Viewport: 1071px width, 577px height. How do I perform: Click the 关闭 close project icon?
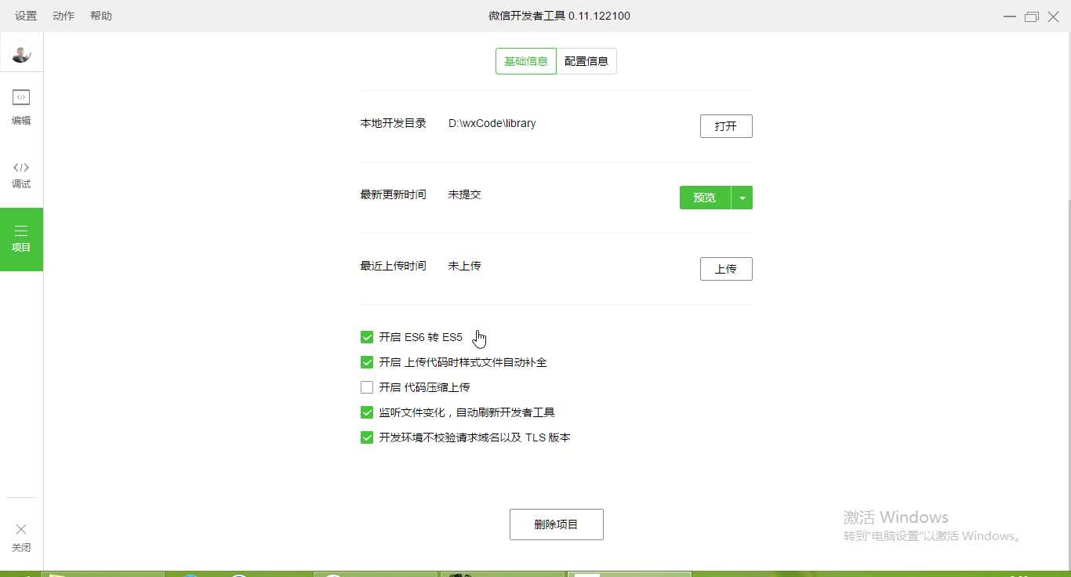(21, 537)
